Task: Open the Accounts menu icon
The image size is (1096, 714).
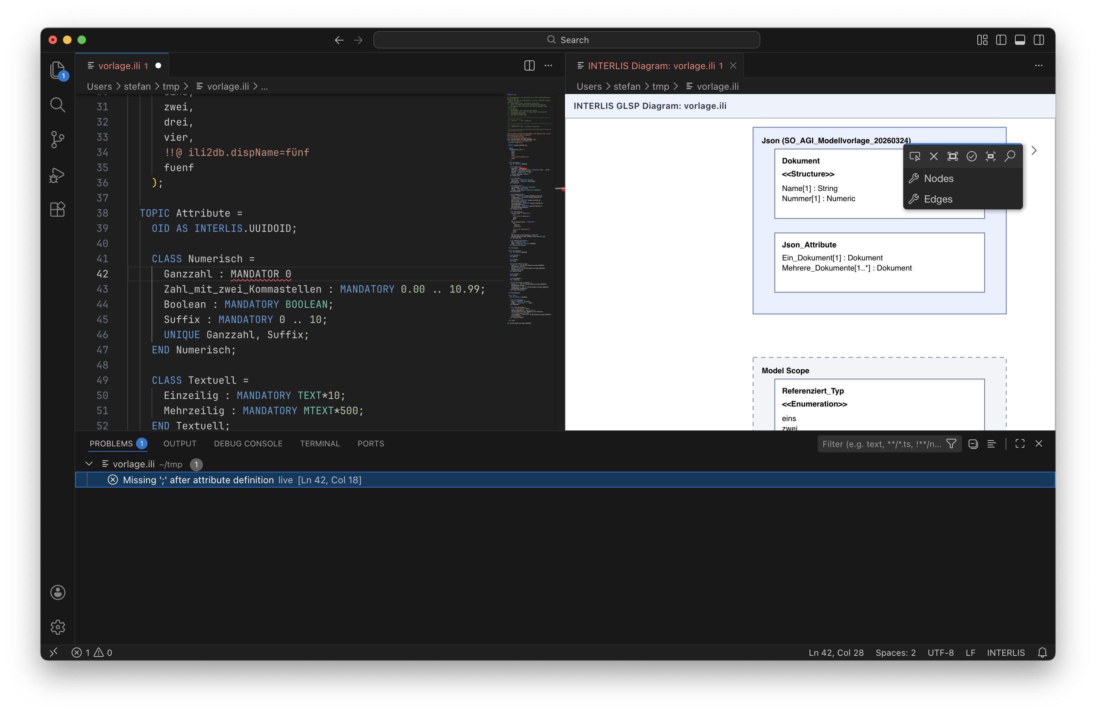Action: pos(58,592)
